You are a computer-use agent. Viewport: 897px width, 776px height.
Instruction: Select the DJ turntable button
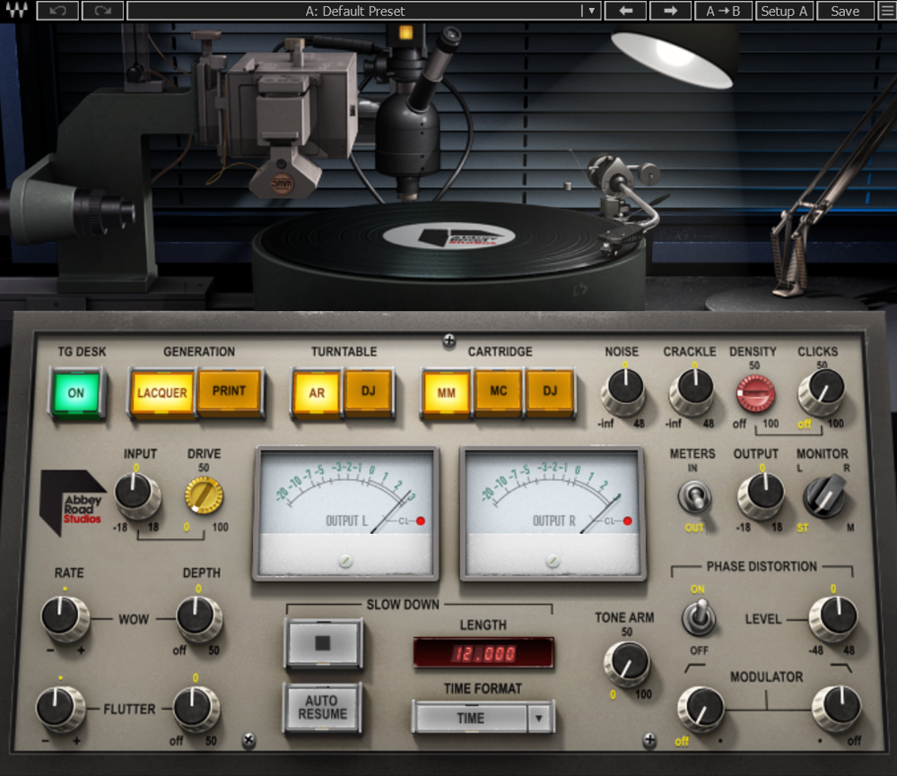coord(369,392)
